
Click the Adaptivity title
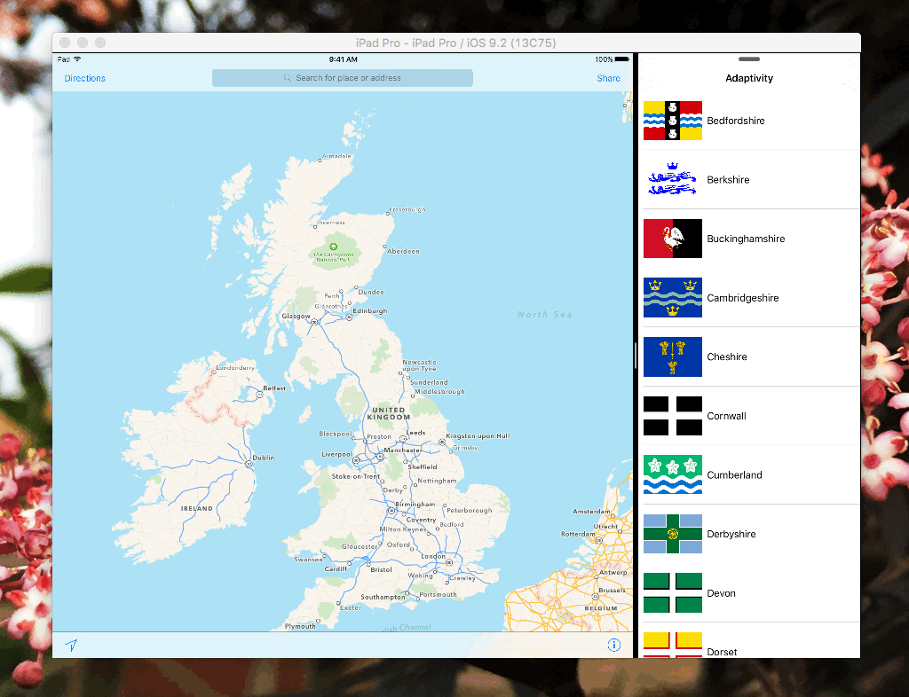[749, 78]
